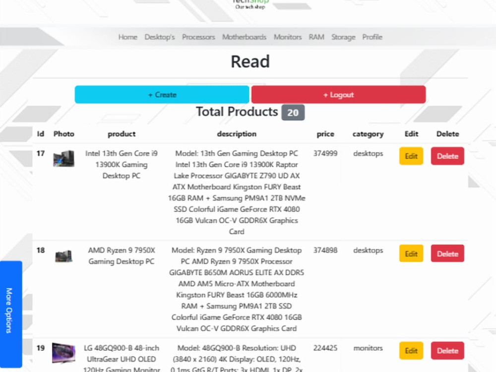Select RAM in the navigation bar

[x=316, y=37]
